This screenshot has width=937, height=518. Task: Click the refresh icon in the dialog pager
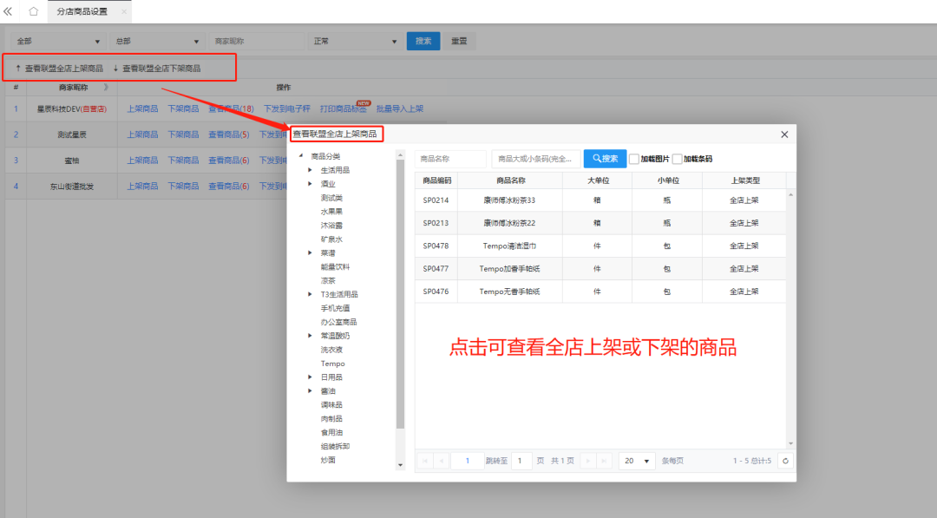coord(785,461)
